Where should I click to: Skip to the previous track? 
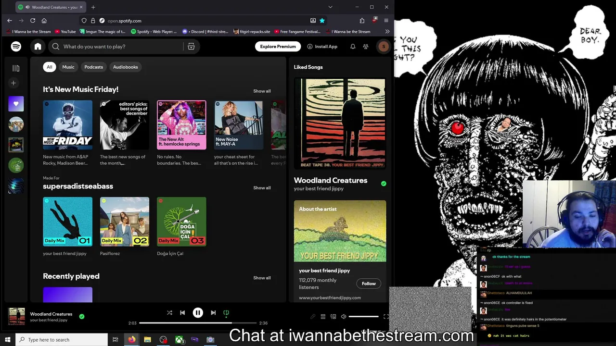pos(182,313)
